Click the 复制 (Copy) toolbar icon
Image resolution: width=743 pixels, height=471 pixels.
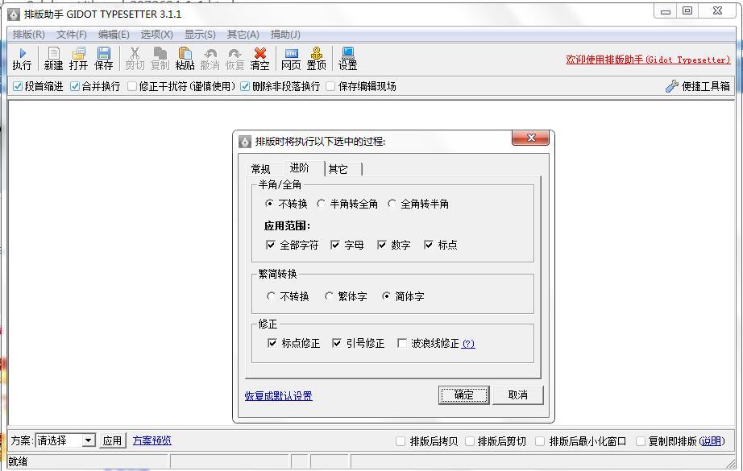click(160, 59)
